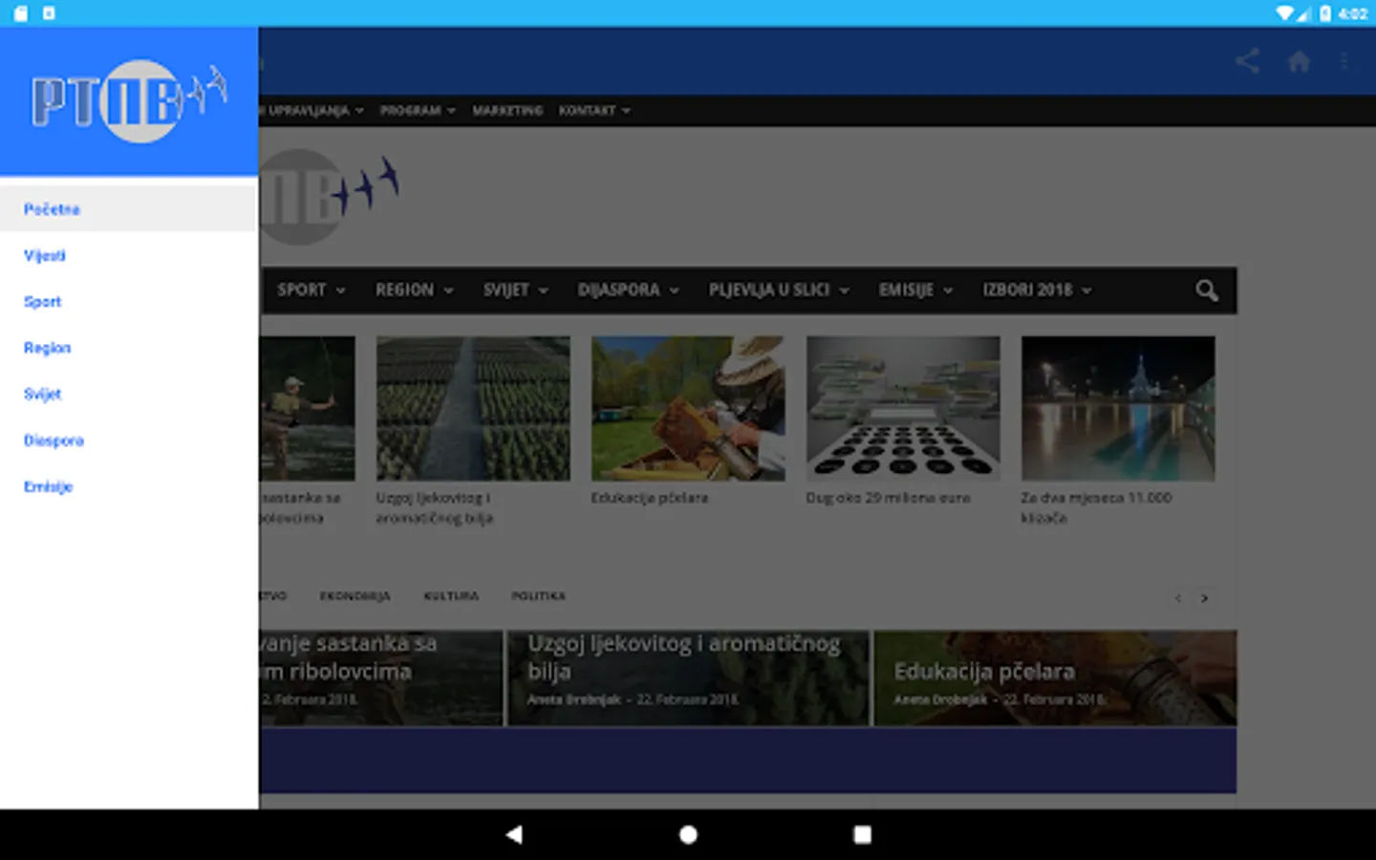
Task: Expand SVIJET dropdown in site menu
Action: 515,290
